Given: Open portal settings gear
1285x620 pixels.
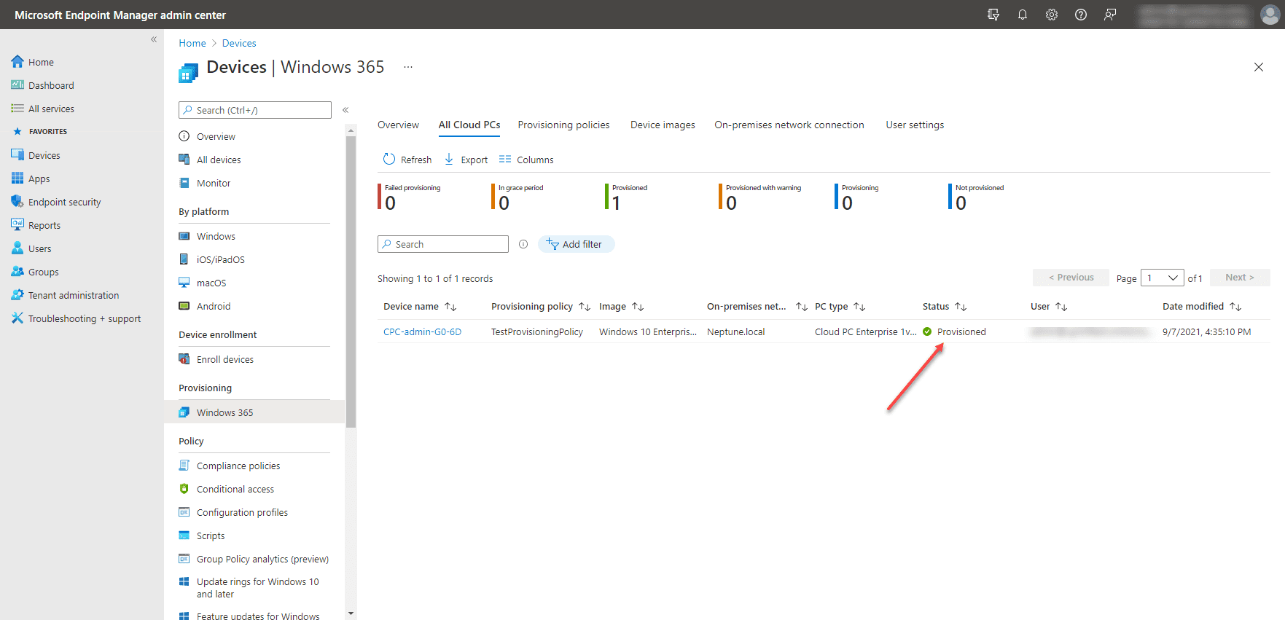Looking at the screenshot, I should coord(1052,15).
